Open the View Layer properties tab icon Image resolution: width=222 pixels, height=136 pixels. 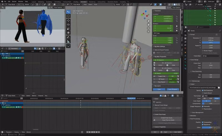[x=185, y=42]
